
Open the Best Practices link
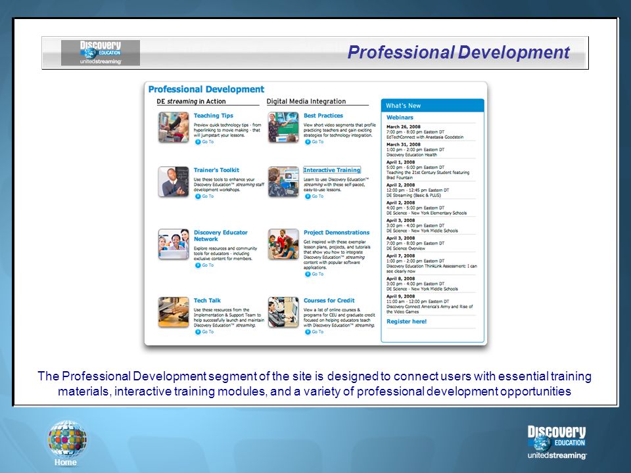click(x=323, y=116)
